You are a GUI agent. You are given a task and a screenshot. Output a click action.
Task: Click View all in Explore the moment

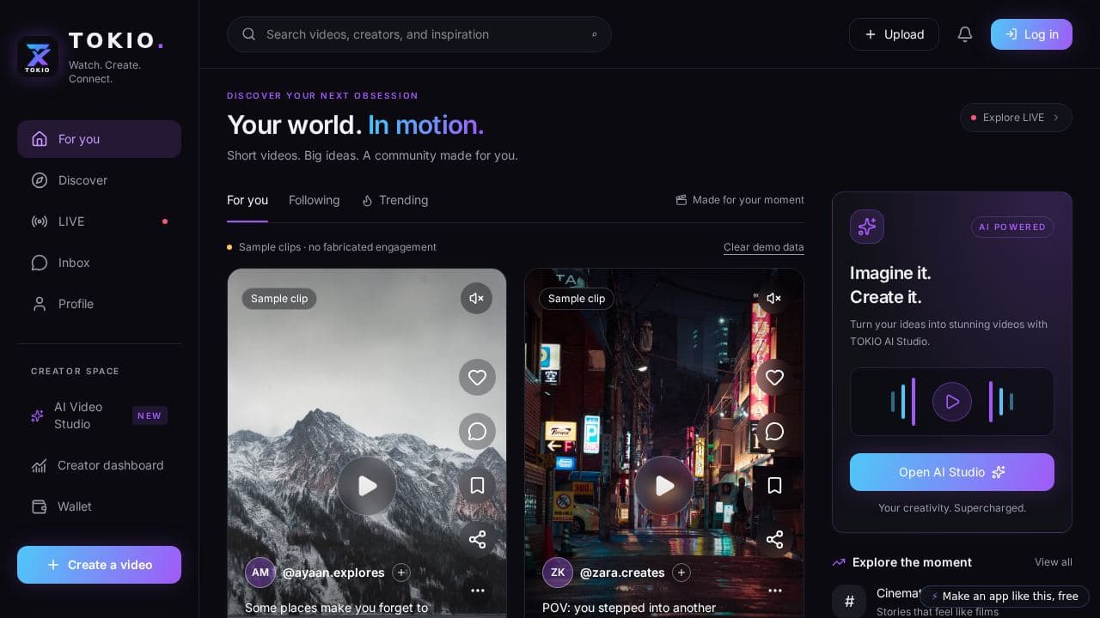(1054, 562)
